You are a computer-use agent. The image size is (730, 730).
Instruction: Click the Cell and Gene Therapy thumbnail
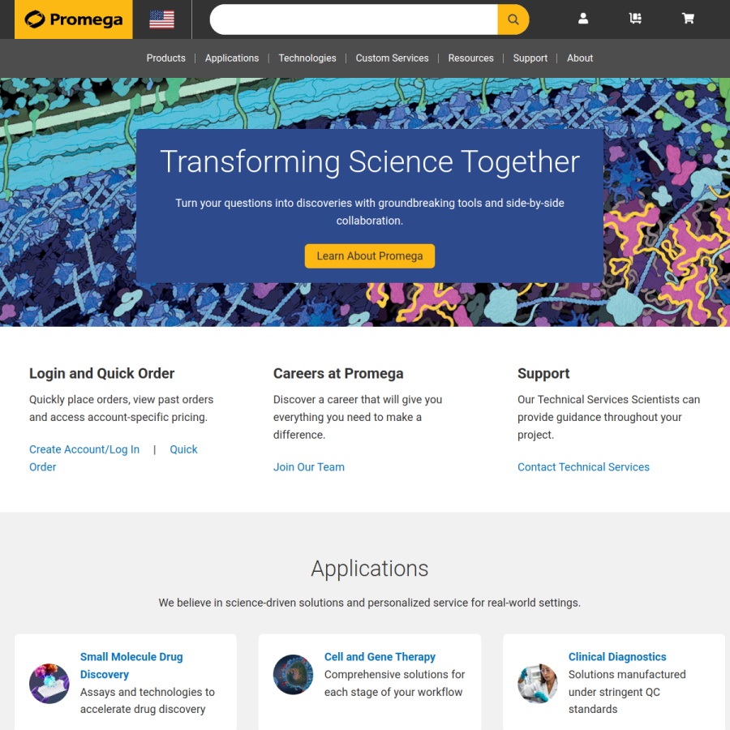(x=294, y=675)
